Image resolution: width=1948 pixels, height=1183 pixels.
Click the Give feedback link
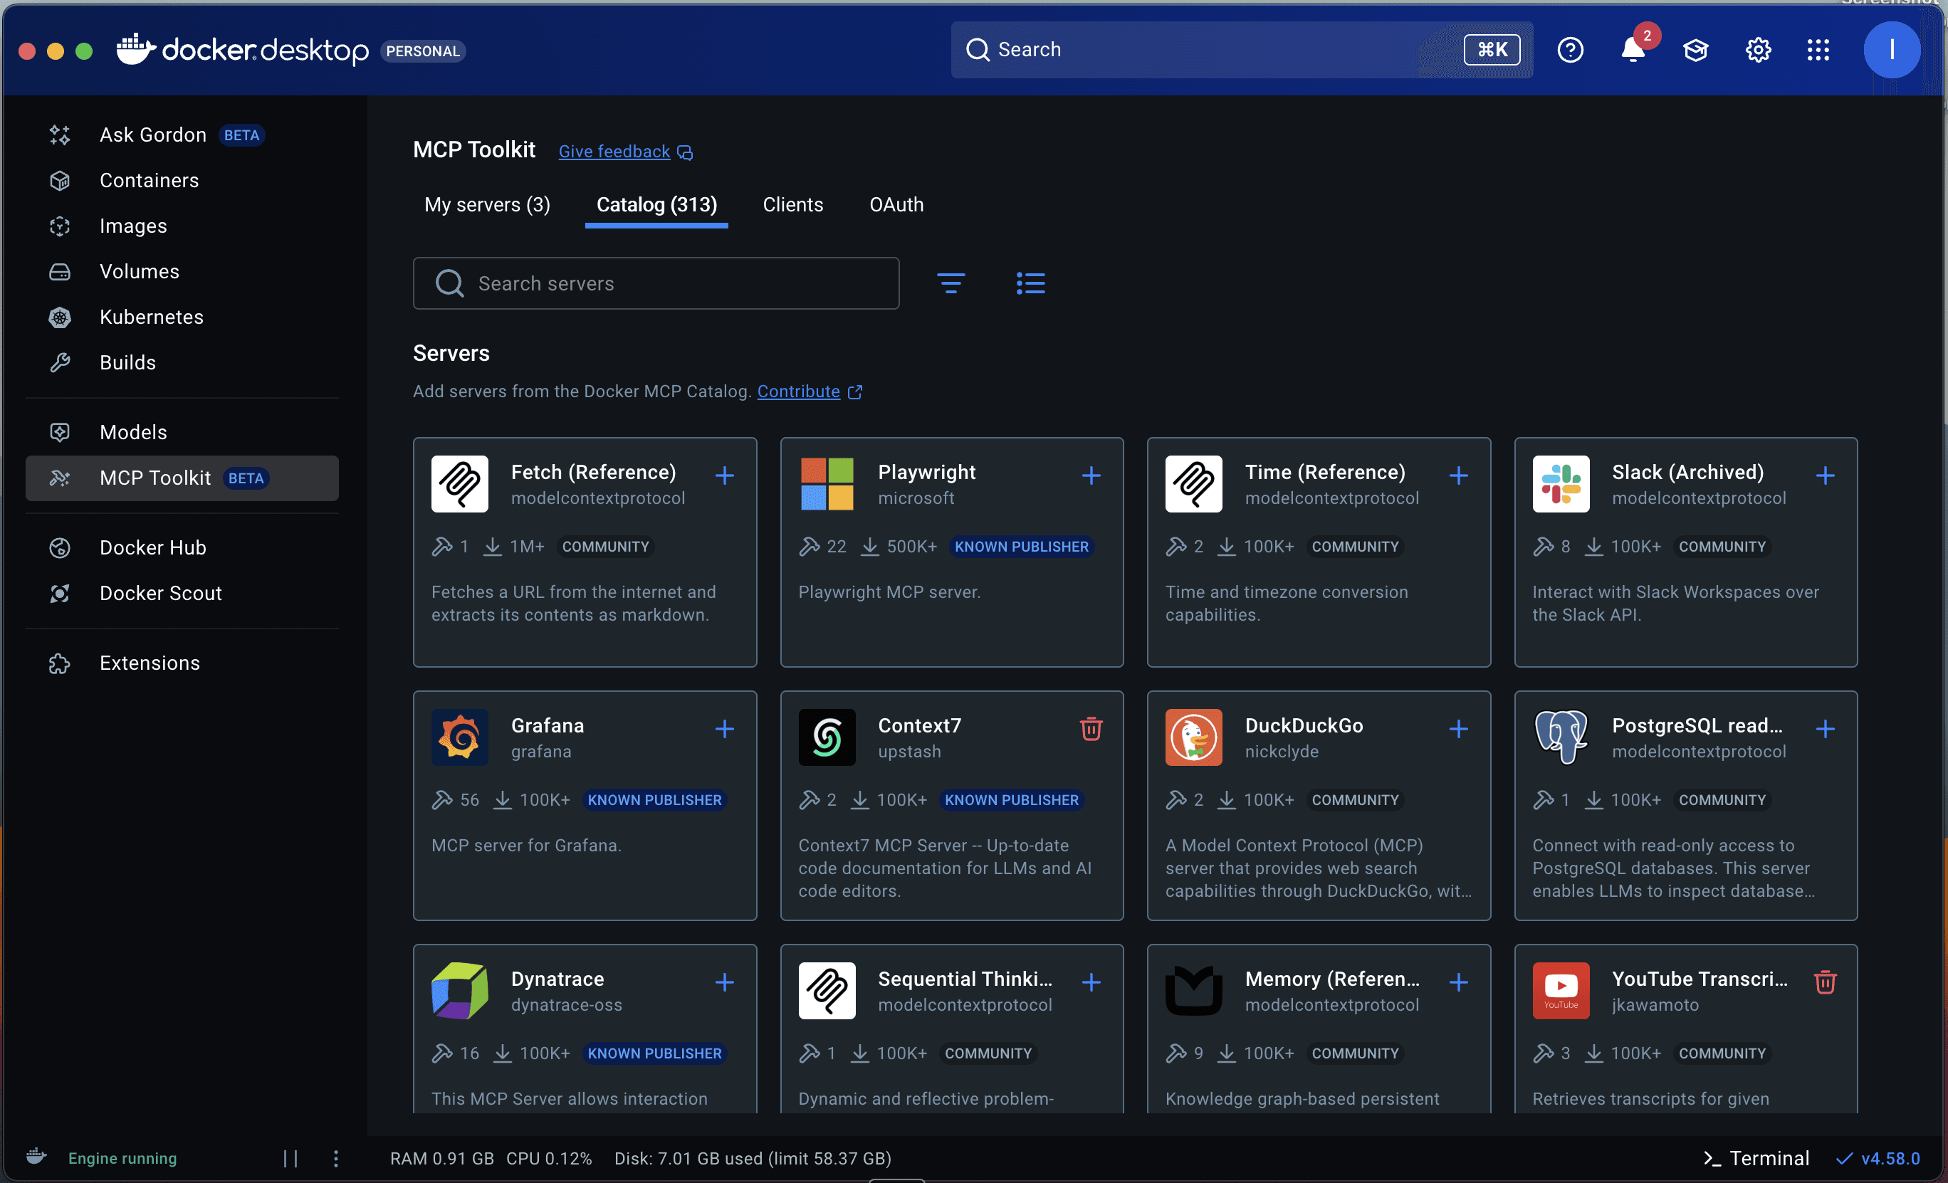pyautogui.click(x=614, y=152)
